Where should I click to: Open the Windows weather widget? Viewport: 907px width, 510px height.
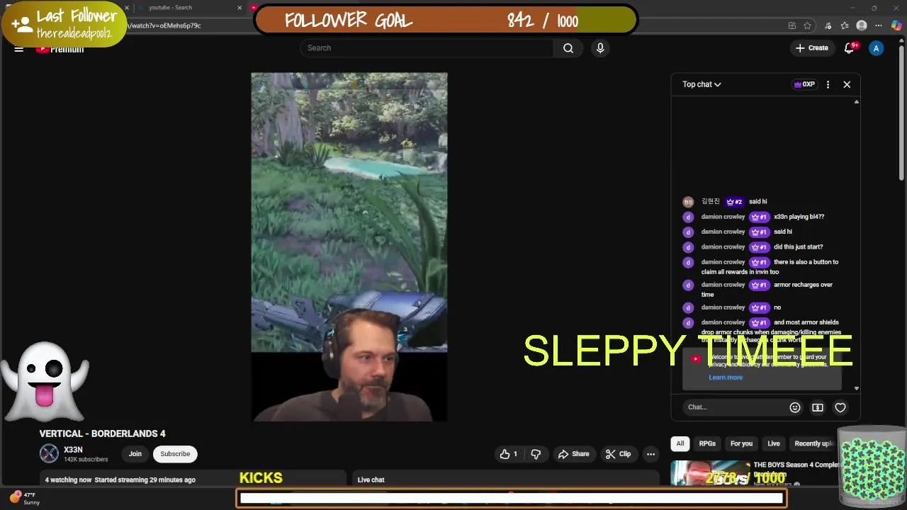(x=26, y=498)
